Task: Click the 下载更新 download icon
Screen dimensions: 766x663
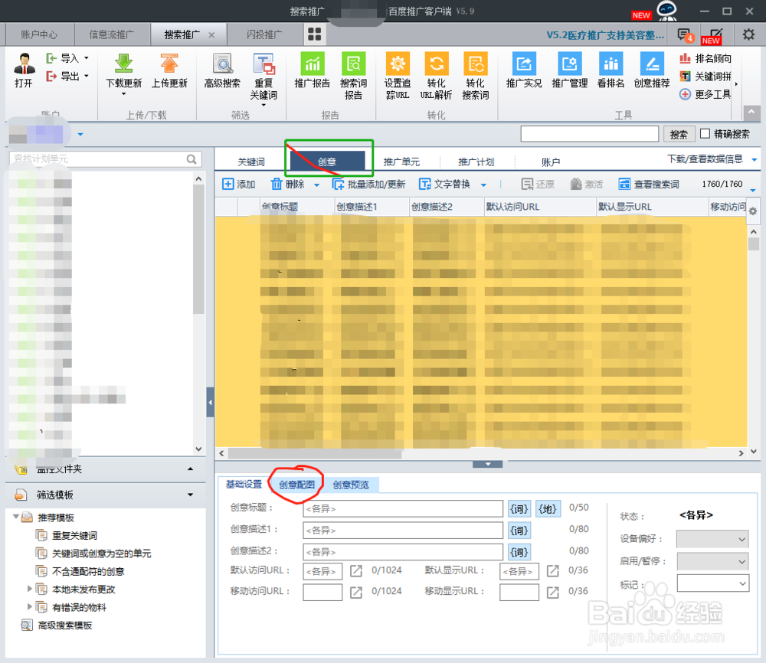Action: pos(123,64)
